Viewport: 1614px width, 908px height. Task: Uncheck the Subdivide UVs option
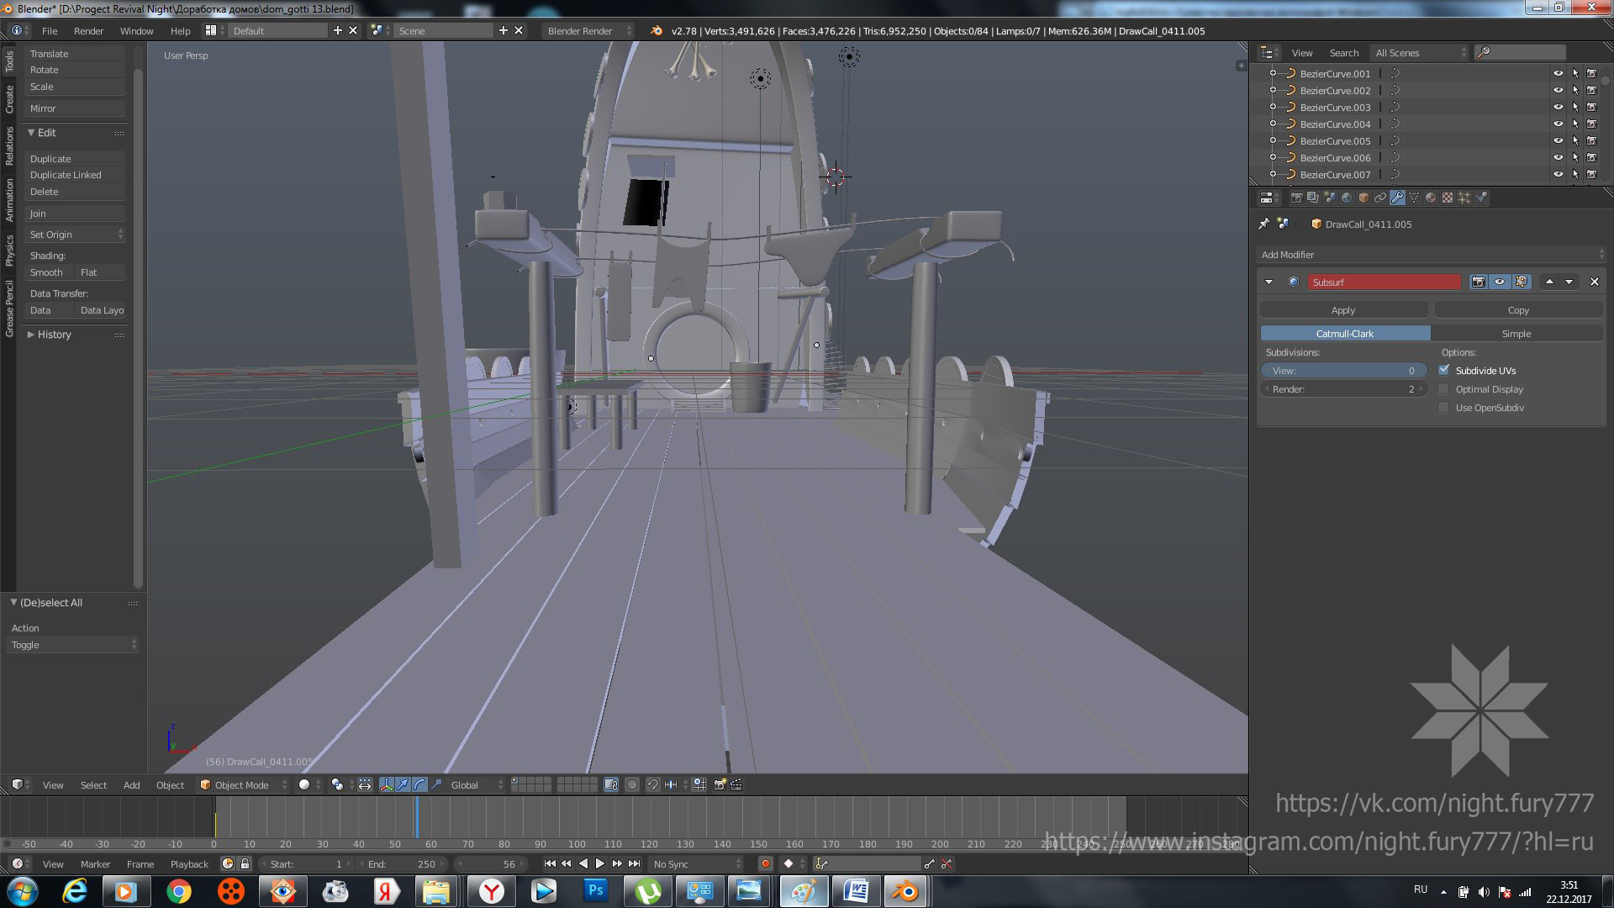pos(1444,371)
